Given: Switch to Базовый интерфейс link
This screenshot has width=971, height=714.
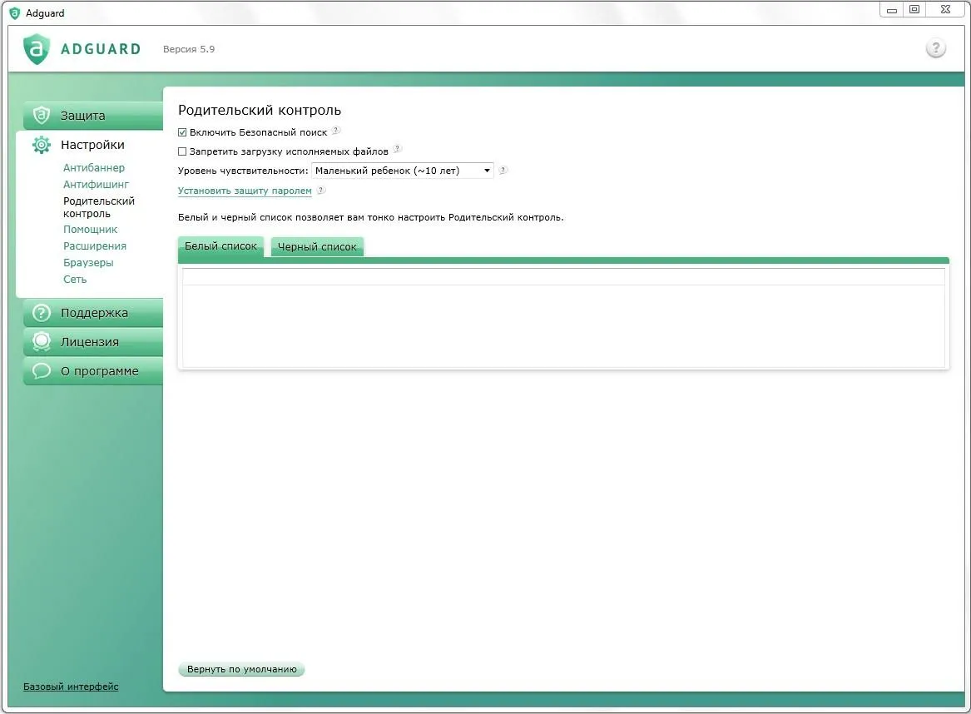Looking at the screenshot, I should tap(71, 687).
